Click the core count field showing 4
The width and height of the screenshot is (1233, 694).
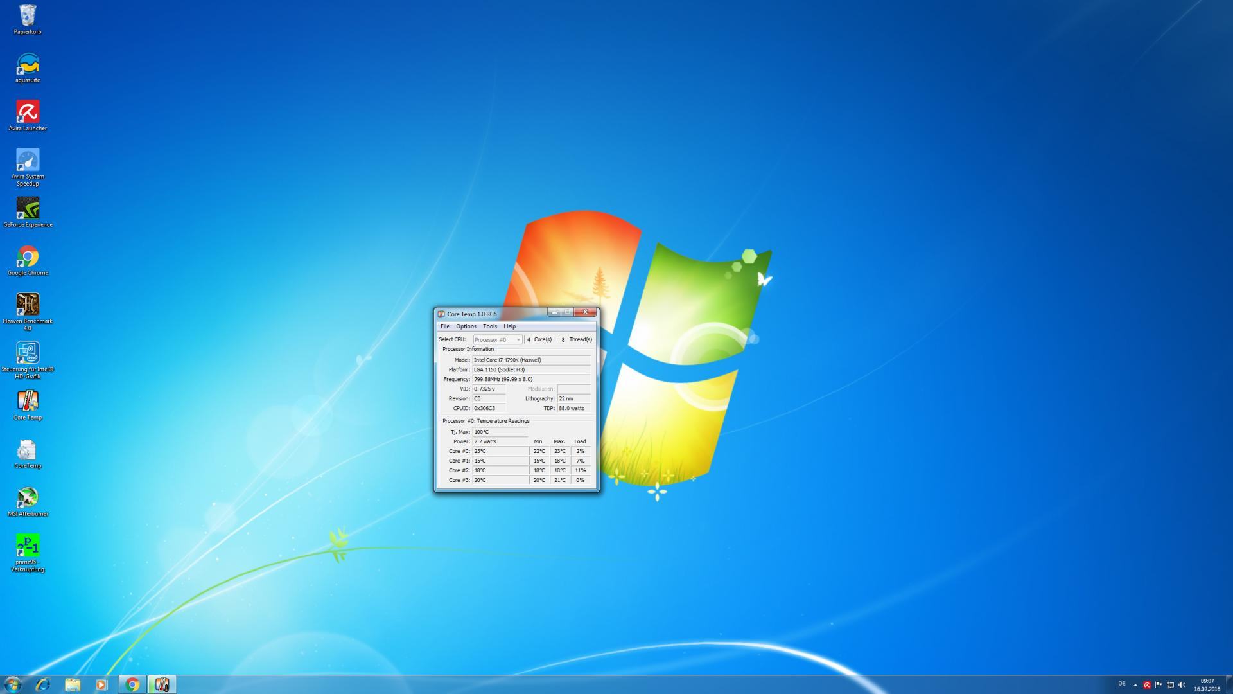click(x=529, y=339)
